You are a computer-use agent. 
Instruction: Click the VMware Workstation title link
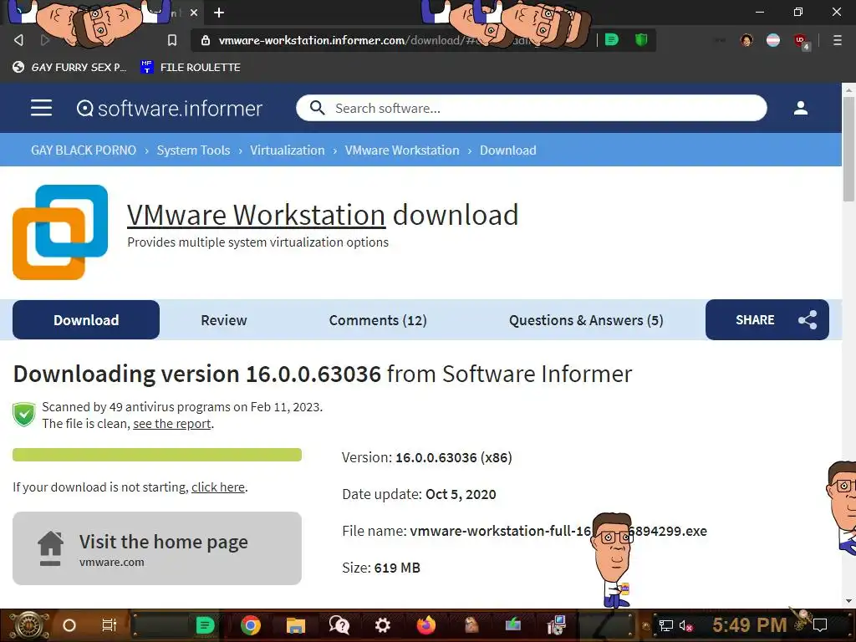256,215
